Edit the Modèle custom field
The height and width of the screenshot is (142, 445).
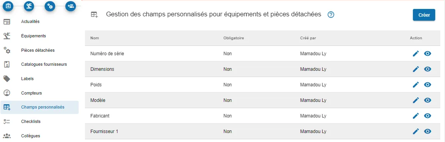pos(416,100)
